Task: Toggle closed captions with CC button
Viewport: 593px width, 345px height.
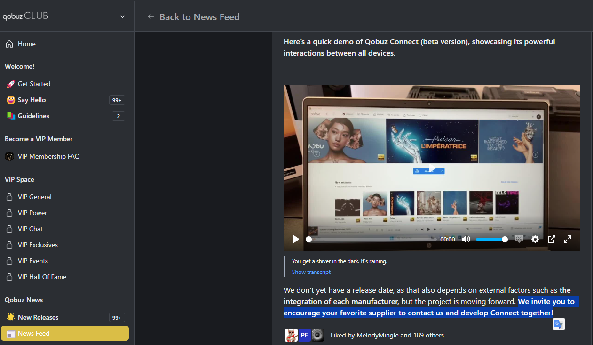Action: click(x=519, y=239)
